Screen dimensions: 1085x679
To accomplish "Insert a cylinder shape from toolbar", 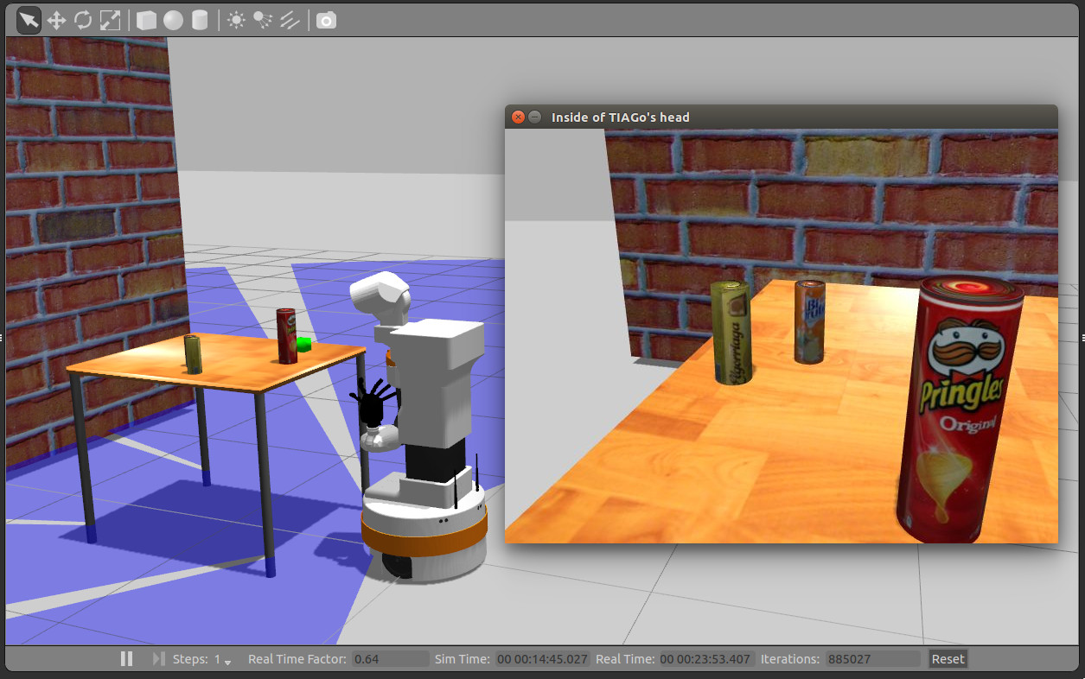I will [x=200, y=20].
